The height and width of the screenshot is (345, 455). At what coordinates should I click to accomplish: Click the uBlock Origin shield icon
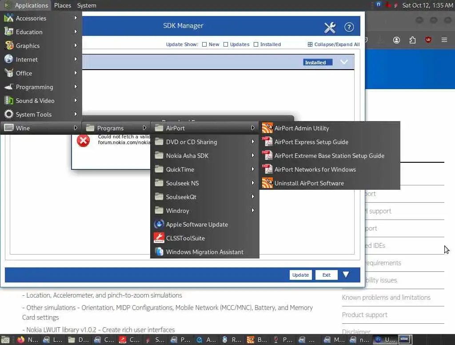pyautogui.click(x=428, y=40)
